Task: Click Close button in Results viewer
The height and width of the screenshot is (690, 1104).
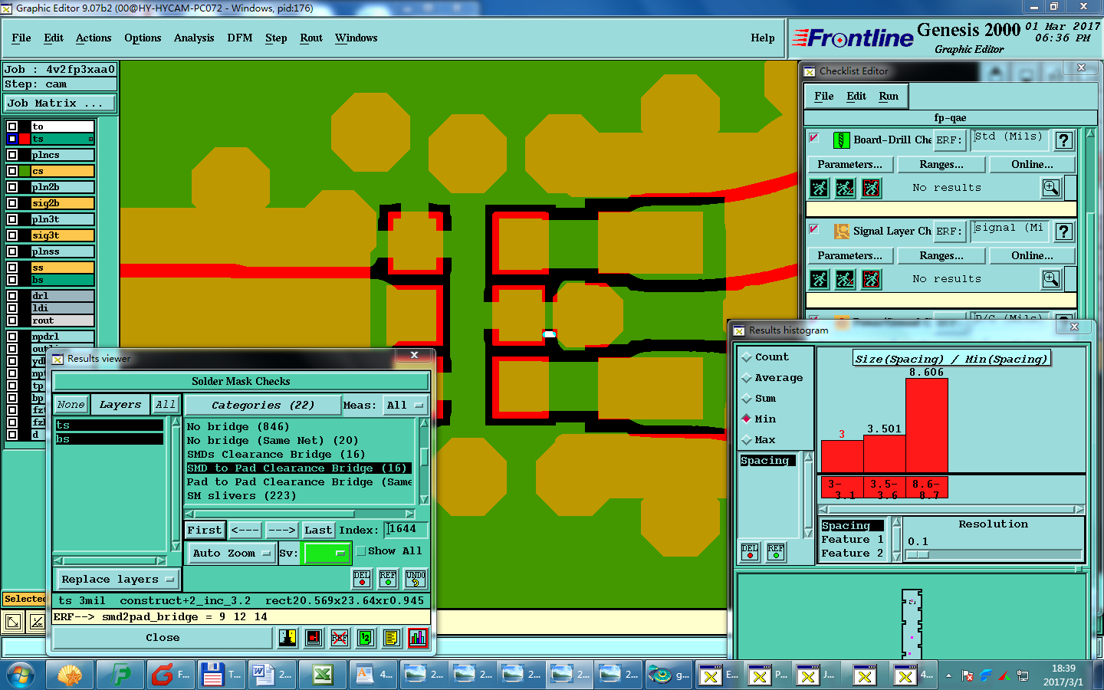Action: tap(163, 638)
